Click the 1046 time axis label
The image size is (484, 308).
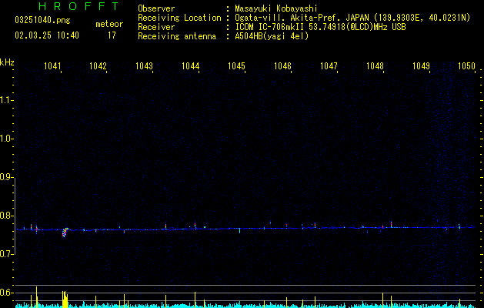[282, 65]
